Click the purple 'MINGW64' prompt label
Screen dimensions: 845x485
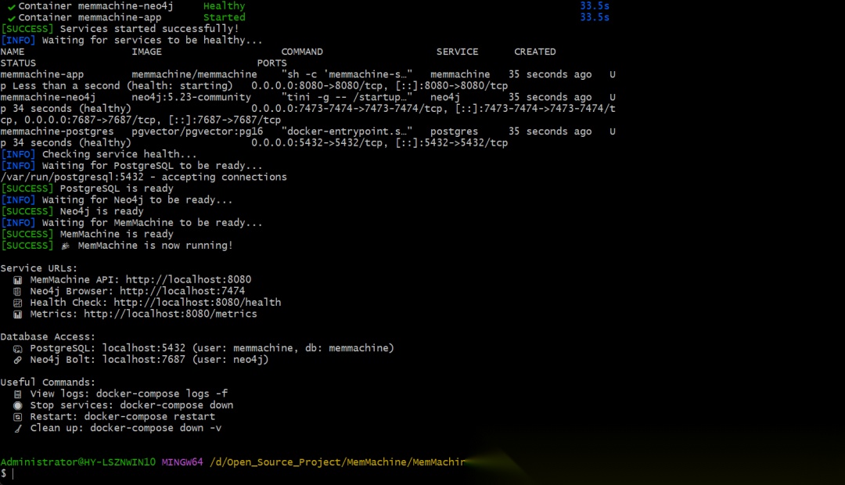pos(182,462)
